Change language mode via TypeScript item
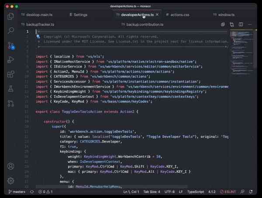Screen dimensions: 262x198 click(196, 192)
